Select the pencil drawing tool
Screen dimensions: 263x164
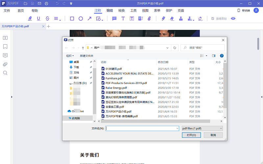(x=163, y=19)
